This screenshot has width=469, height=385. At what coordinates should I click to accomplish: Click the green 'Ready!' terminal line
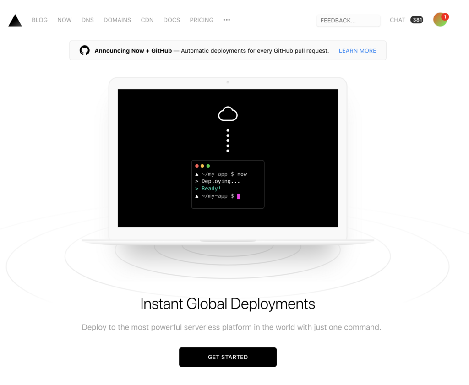pos(208,189)
